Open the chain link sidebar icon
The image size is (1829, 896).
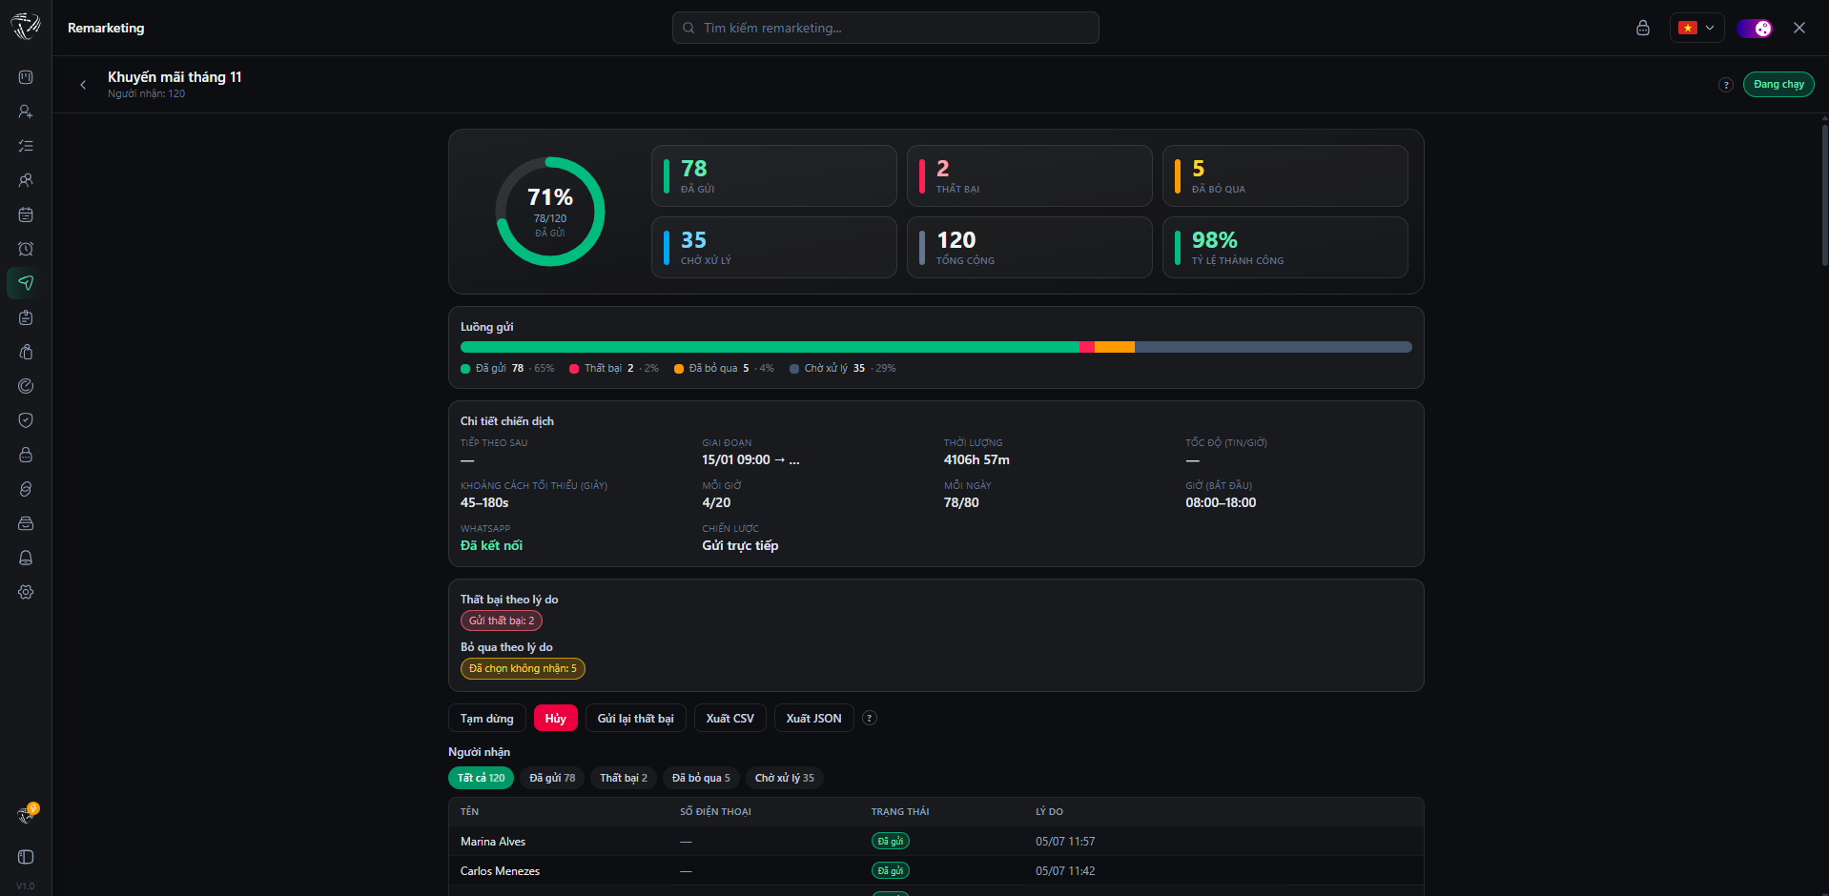point(26,489)
